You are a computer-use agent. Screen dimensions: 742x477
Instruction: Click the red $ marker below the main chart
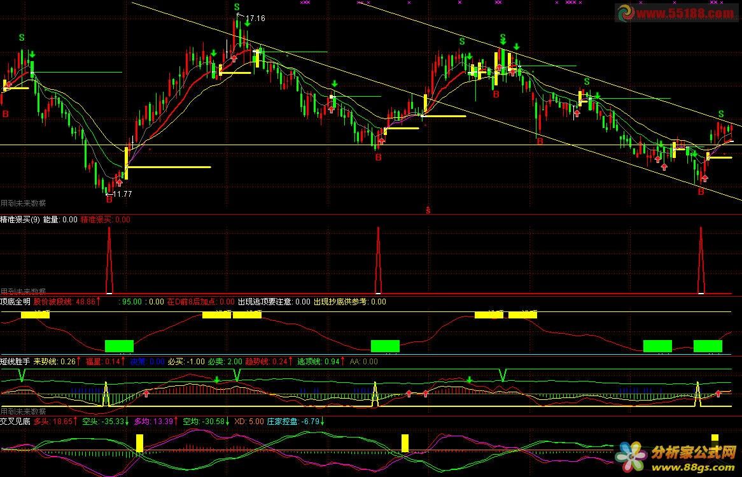click(x=428, y=210)
